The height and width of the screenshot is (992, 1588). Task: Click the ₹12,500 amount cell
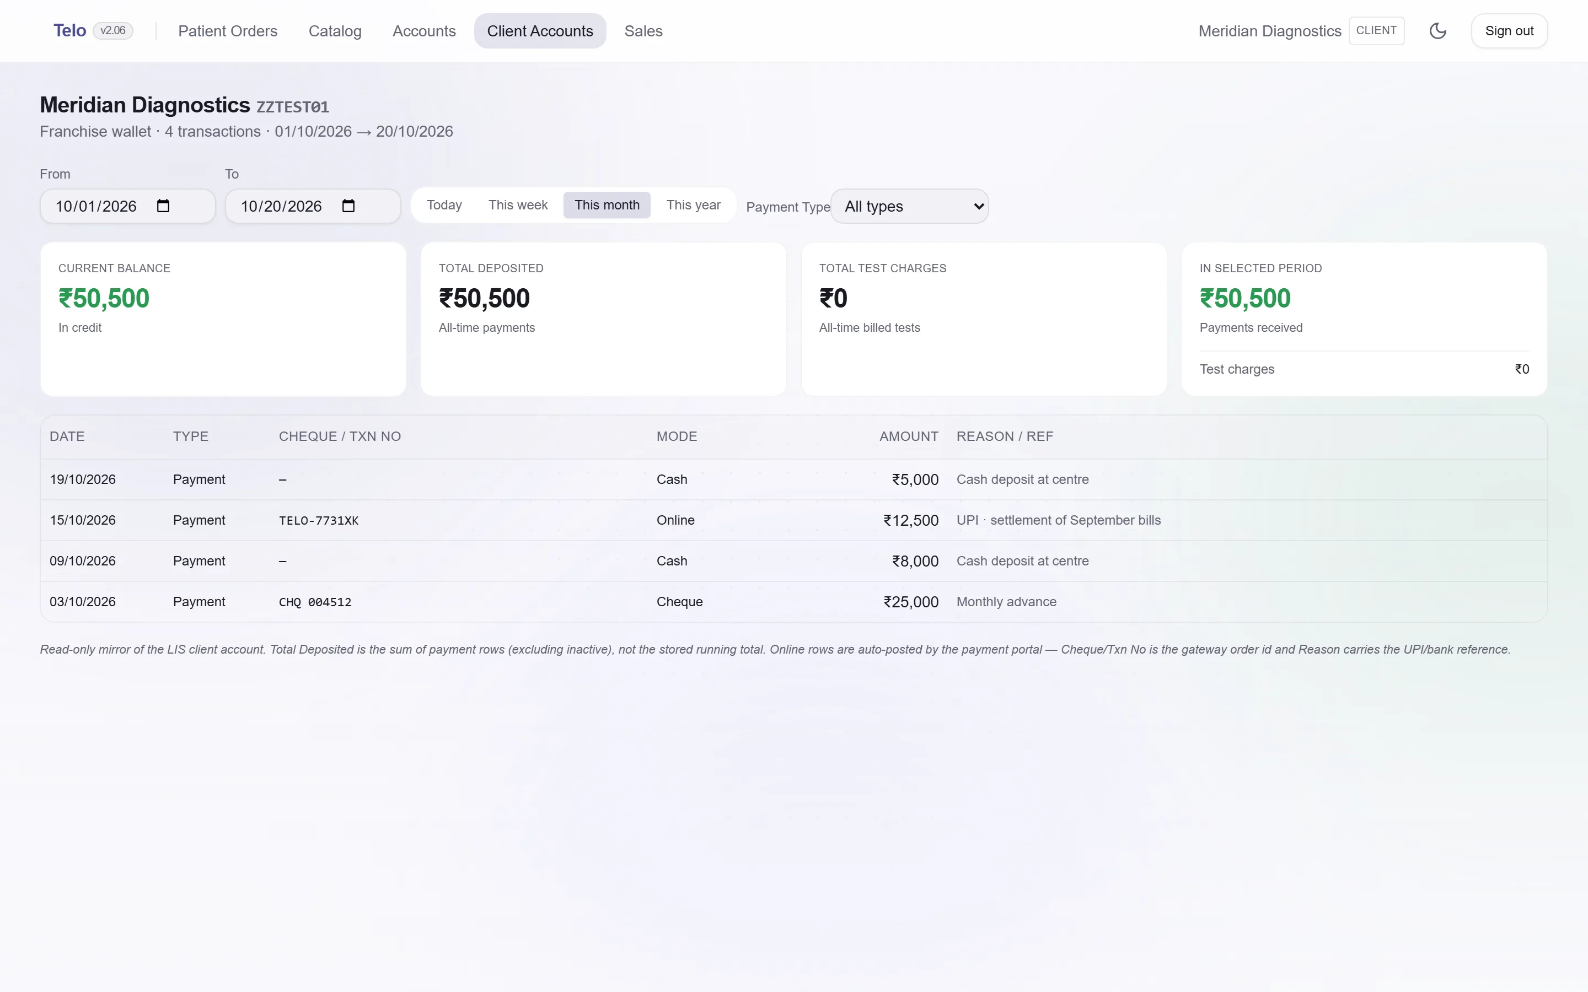[x=911, y=520]
